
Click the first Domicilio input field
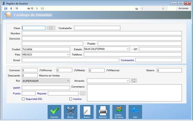click(x=102, y=39)
